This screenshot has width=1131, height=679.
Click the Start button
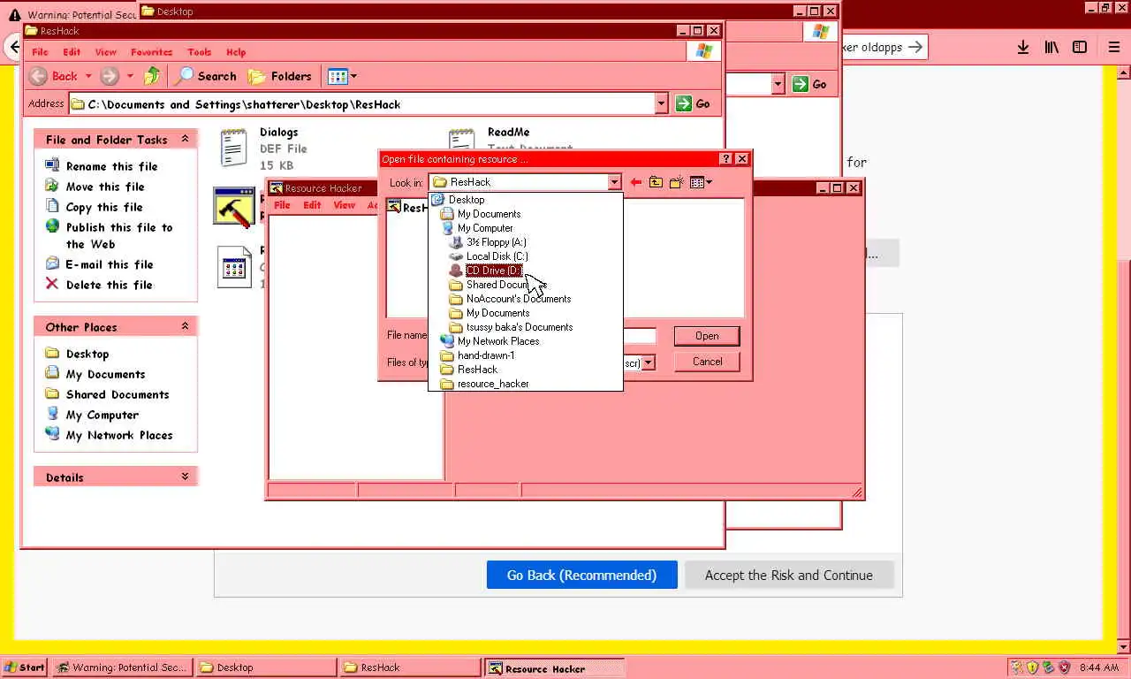(25, 668)
